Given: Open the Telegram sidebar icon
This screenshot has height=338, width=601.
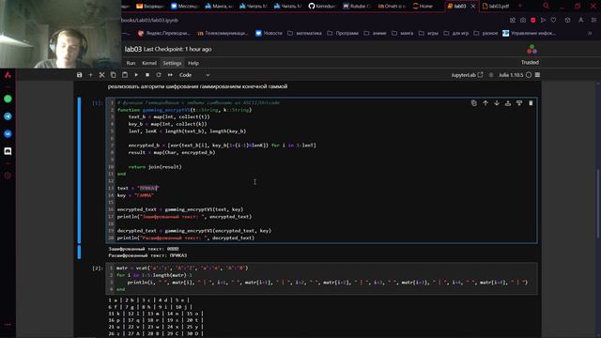Looking at the screenshot, I should coord(8,116).
